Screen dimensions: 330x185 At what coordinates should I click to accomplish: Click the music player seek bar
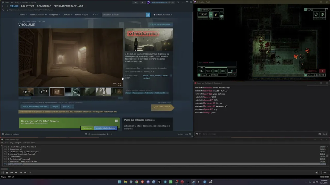pyautogui.click(x=165, y=169)
